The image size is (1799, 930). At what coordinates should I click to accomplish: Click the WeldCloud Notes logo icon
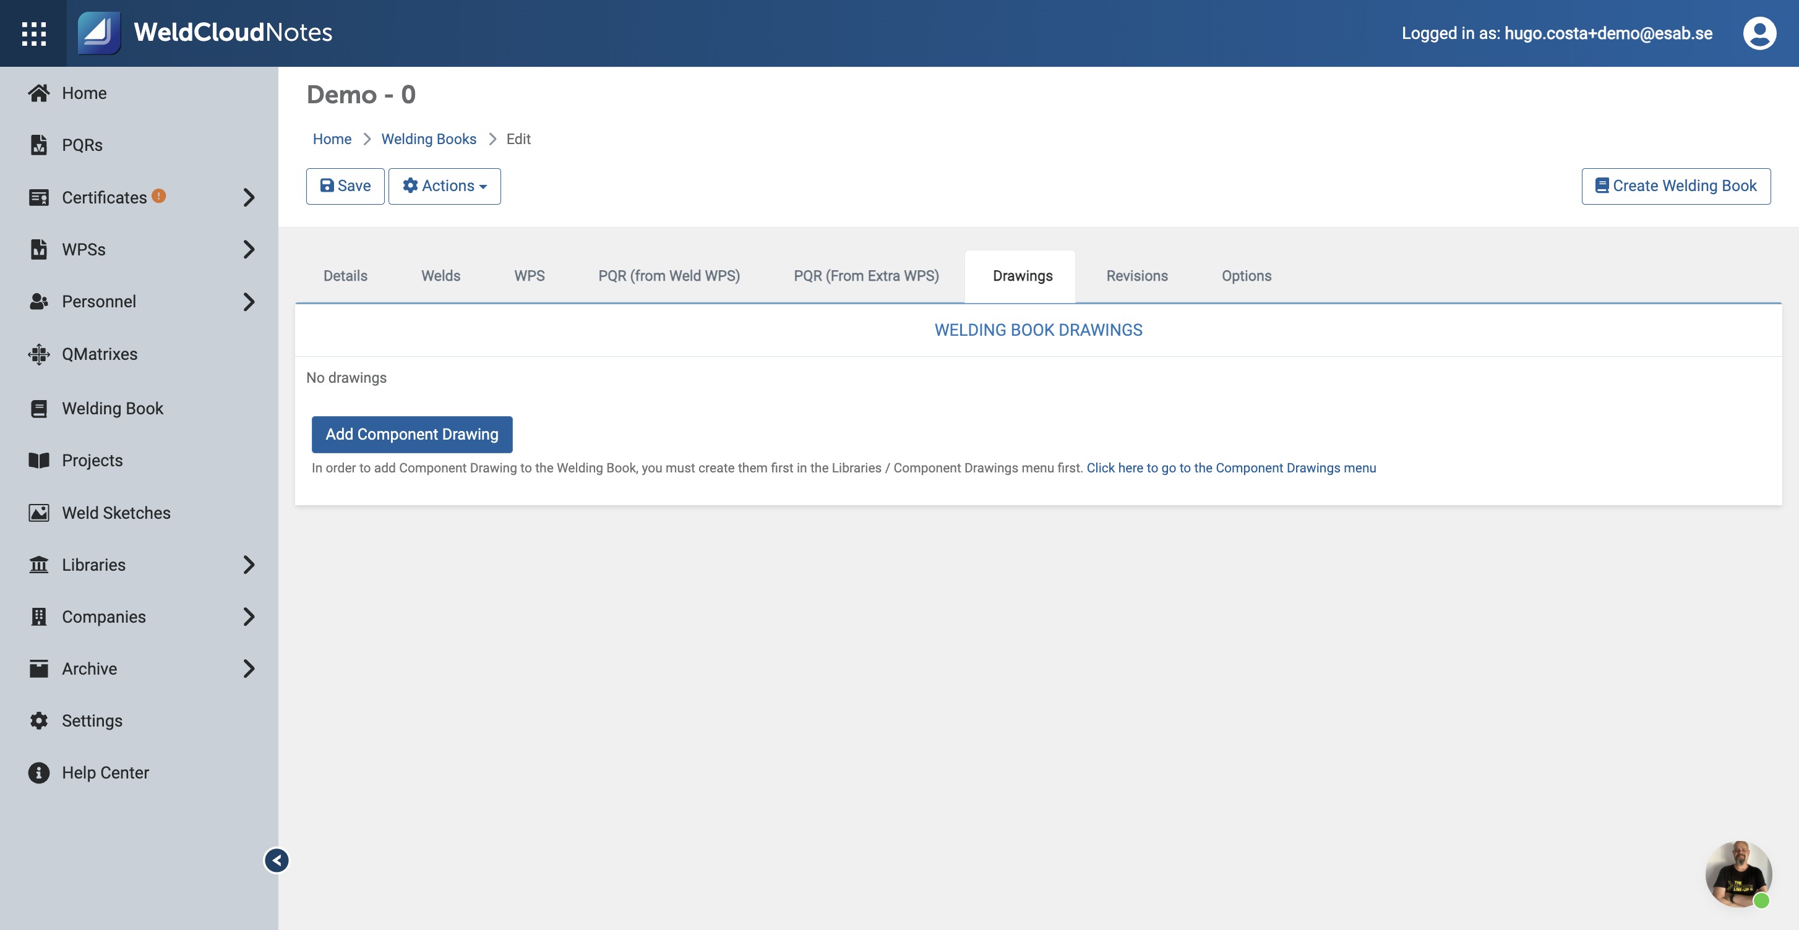(x=98, y=33)
